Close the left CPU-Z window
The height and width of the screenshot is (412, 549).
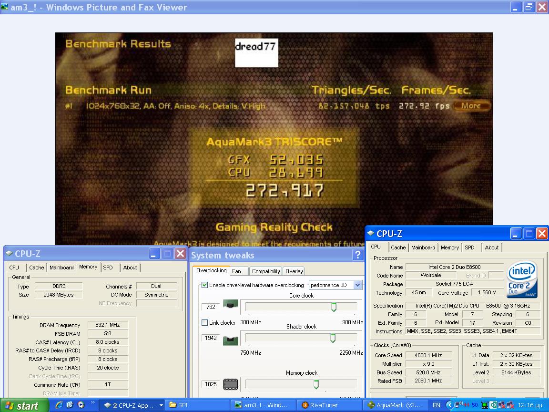coord(180,254)
